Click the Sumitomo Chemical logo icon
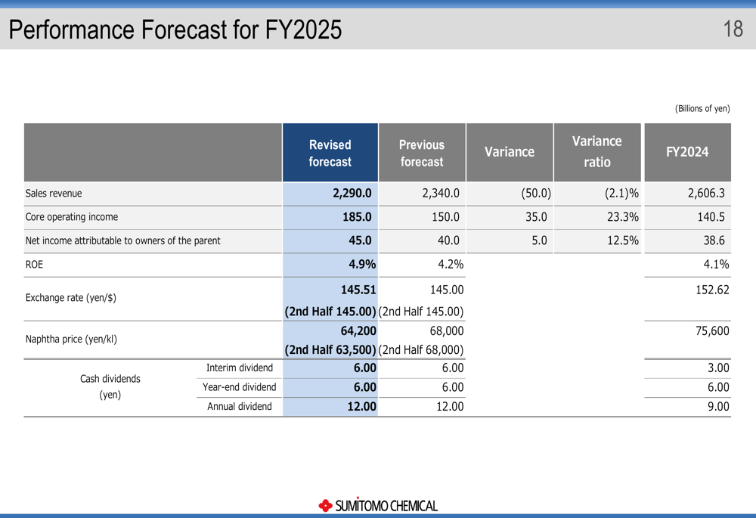The image size is (756, 518). click(x=326, y=505)
